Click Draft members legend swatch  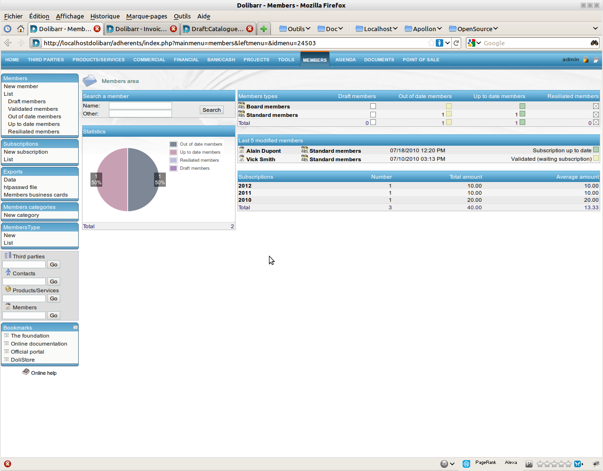[173, 168]
